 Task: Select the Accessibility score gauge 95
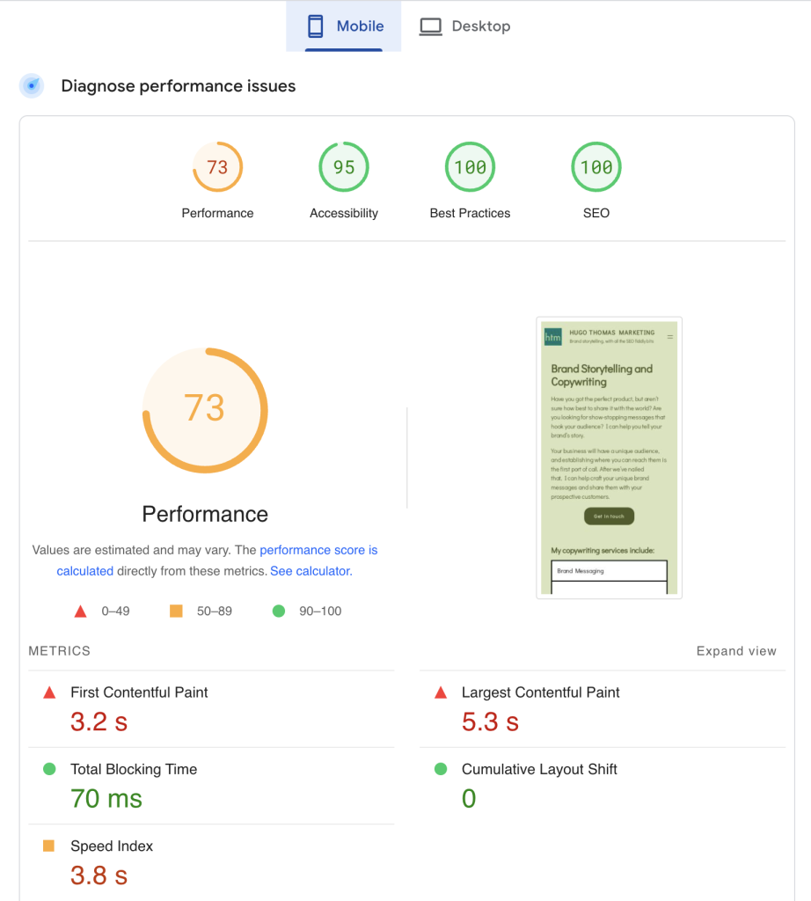pyautogui.click(x=344, y=167)
